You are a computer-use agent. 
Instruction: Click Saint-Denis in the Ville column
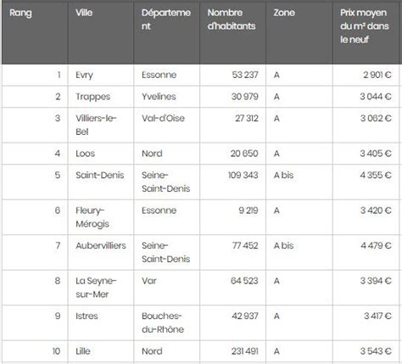pyautogui.click(x=100, y=175)
